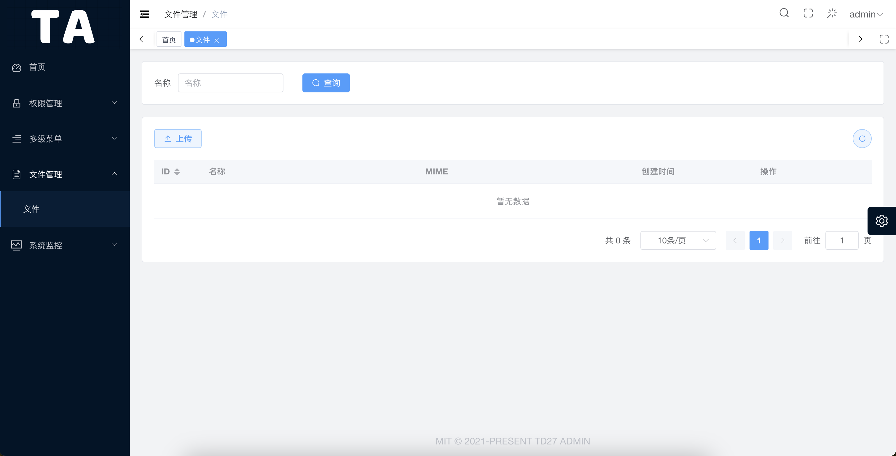The height and width of the screenshot is (456, 896).
Task: Toggle the theme sparkle icon
Action: point(832,14)
